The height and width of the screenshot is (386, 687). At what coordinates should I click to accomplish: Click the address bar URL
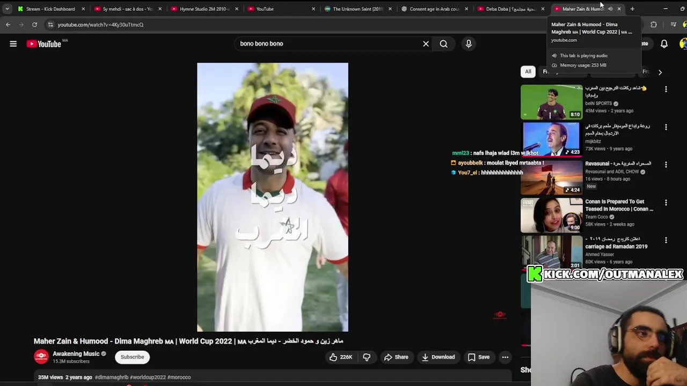[100, 25]
